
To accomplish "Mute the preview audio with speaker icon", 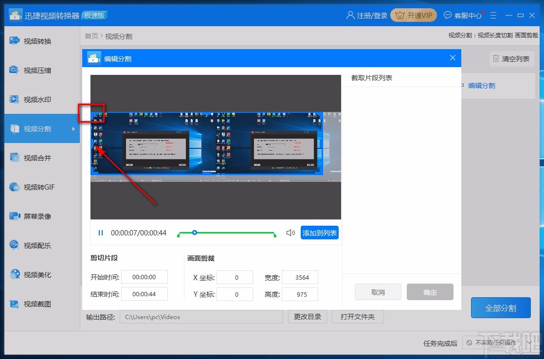I will point(290,233).
